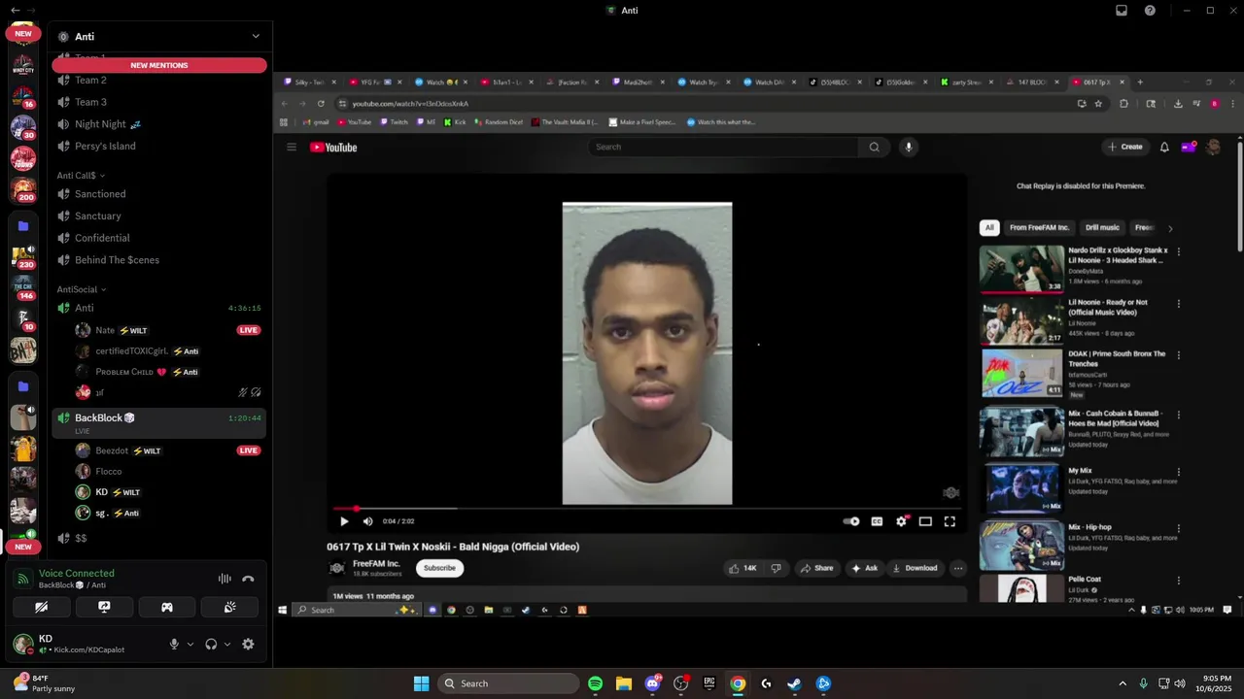
Task: Mute the YouTube player volume icon
Action: [x=367, y=521]
